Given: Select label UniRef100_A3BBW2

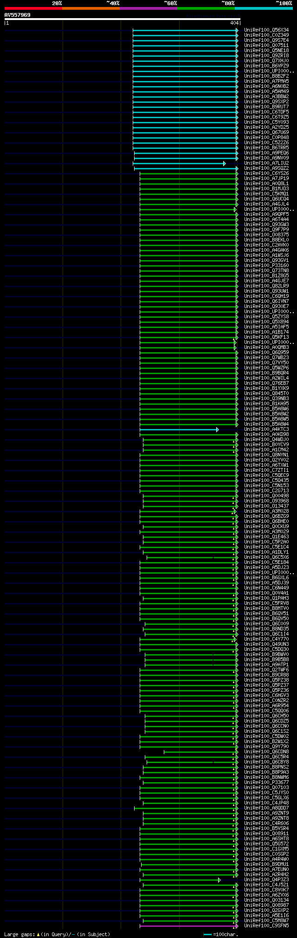Looking at the screenshot, I should pyautogui.click(x=266, y=97).
